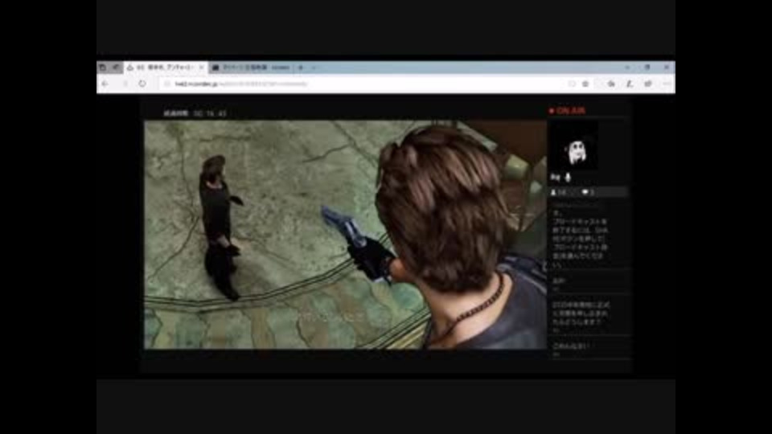Minimize the browser window
The image size is (772, 434).
coord(627,68)
